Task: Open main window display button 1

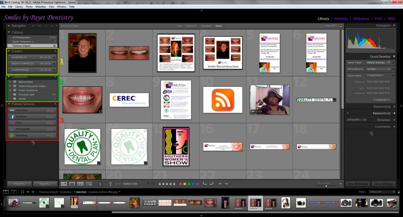Action: coord(6,192)
